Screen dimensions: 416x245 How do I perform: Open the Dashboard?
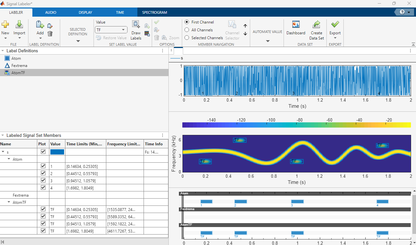[296, 25]
